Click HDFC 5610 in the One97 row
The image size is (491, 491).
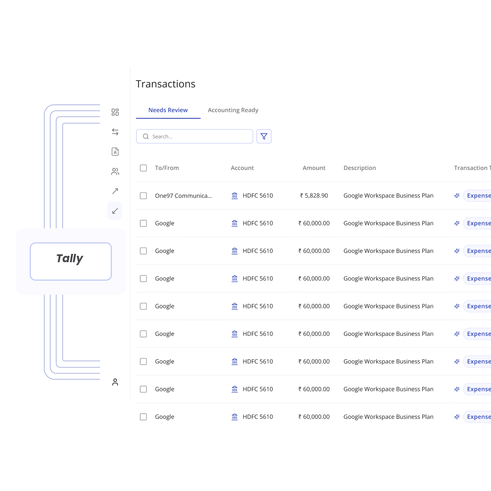(x=258, y=196)
